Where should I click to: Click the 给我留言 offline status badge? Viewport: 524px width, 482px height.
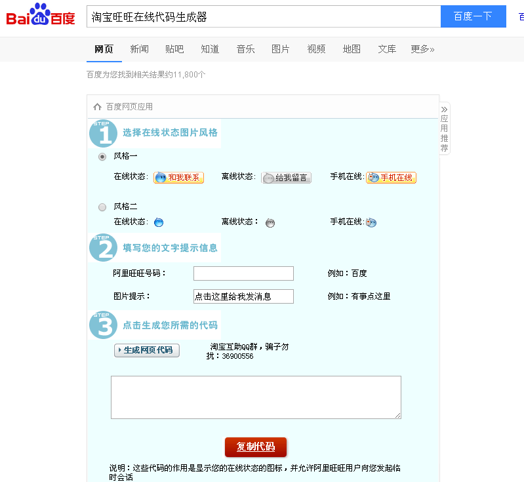(286, 178)
